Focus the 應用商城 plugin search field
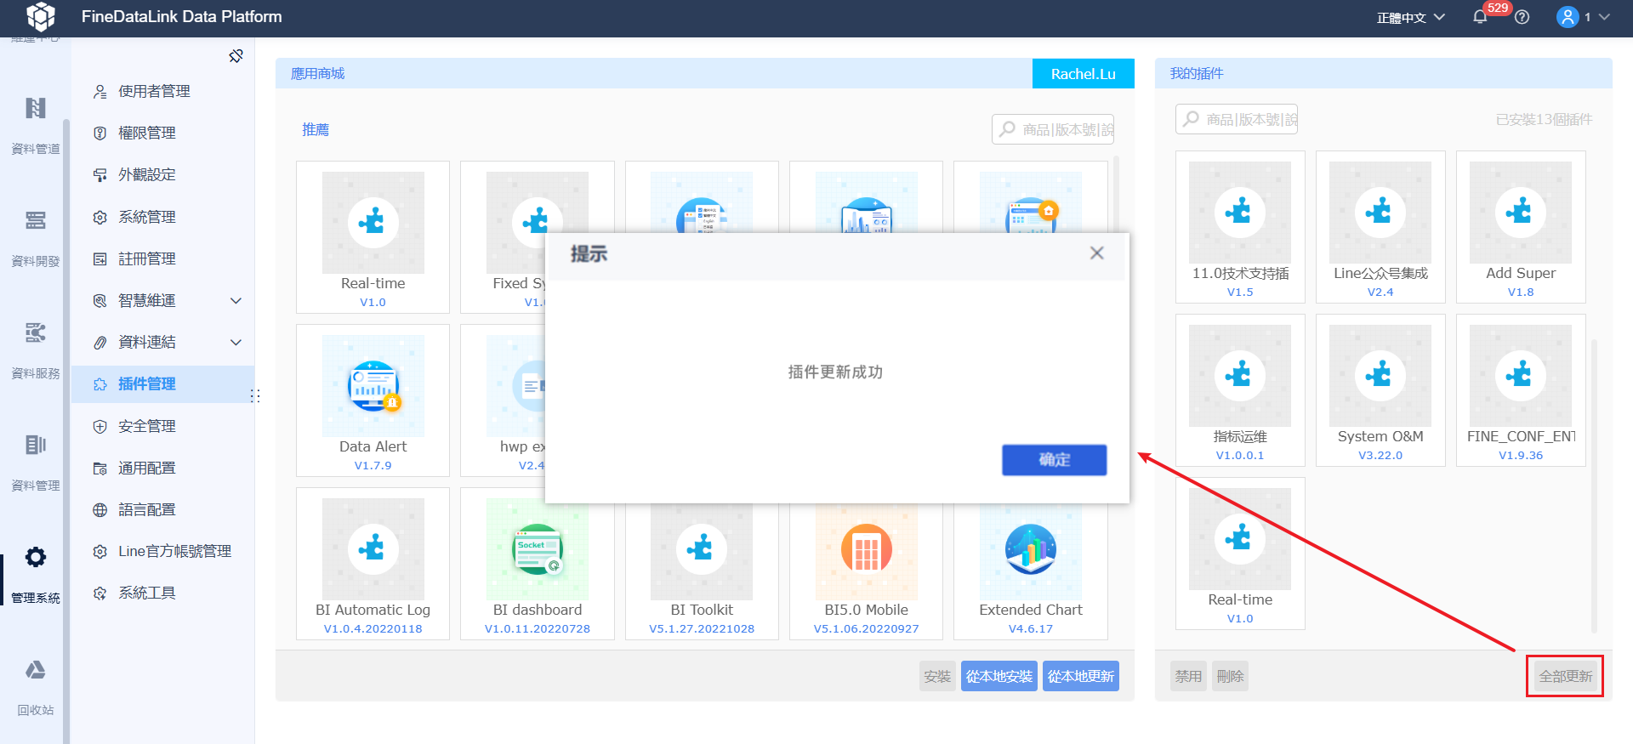This screenshot has height=744, width=1633. pyautogui.click(x=1053, y=129)
